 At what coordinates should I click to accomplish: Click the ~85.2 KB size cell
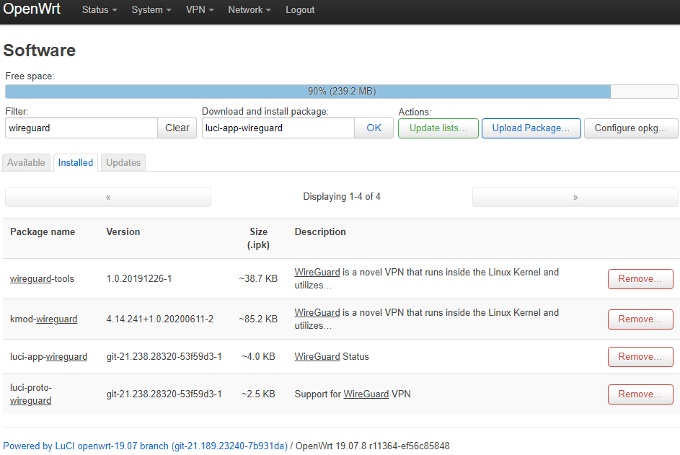click(x=258, y=319)
